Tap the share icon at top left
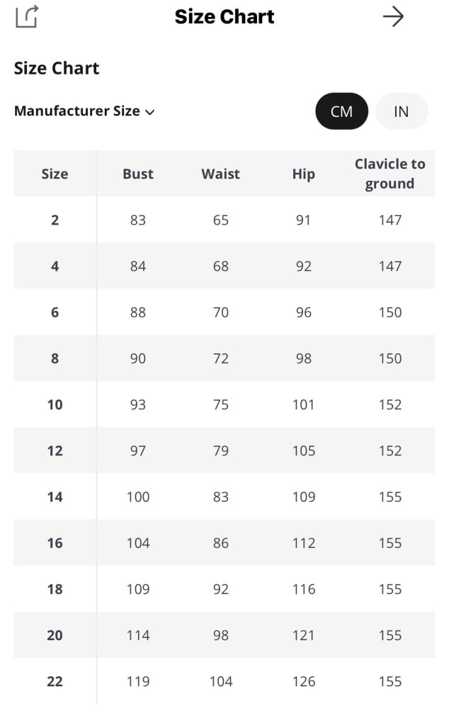Viewport: 449px width, 709px height. [x=26, y=16]
